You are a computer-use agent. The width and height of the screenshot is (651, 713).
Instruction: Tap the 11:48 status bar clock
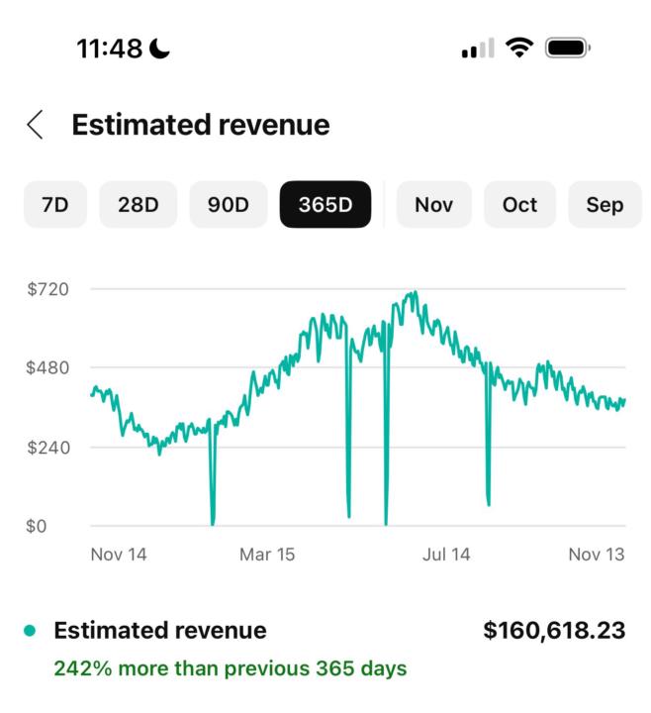(109, 48)
